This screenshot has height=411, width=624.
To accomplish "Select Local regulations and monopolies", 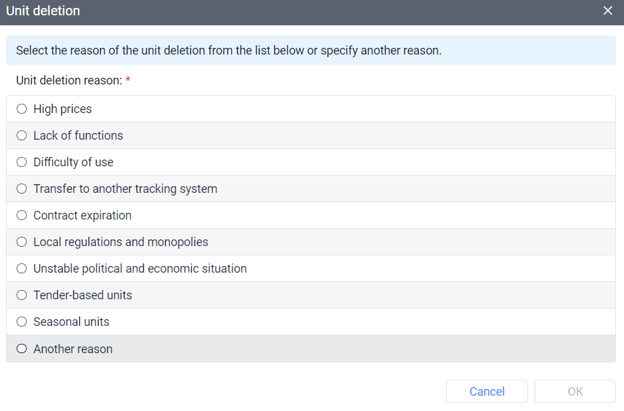I will (x=21, y=241).
